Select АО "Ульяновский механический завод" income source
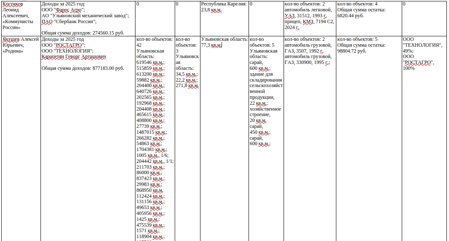This screenshot has height=241, width=449. [85, 16]
